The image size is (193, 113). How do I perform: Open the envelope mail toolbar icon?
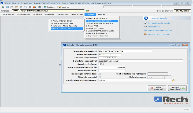[25, 7]
